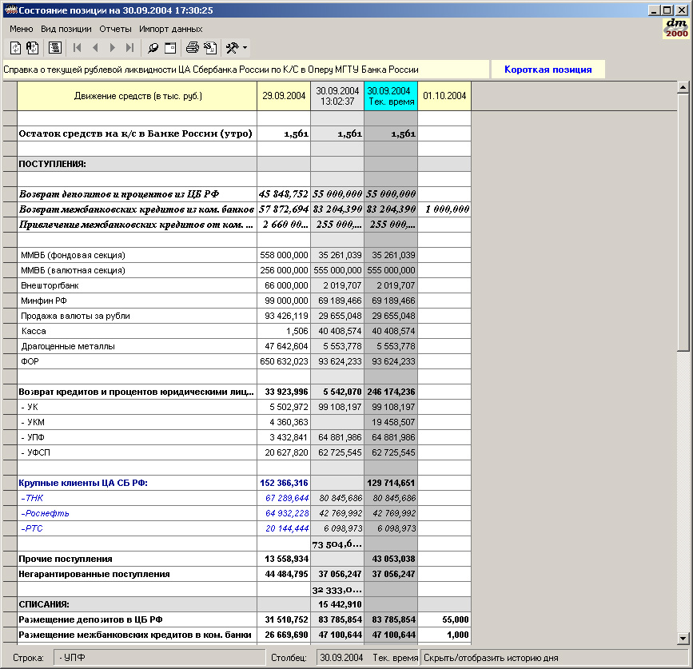Screen dimensions: 693x669
Task: Click the 152 366,316 cell value
Action: [284, 483]
